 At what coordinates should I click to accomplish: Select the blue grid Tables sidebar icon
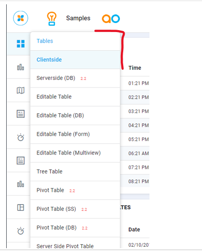(21, 44)
